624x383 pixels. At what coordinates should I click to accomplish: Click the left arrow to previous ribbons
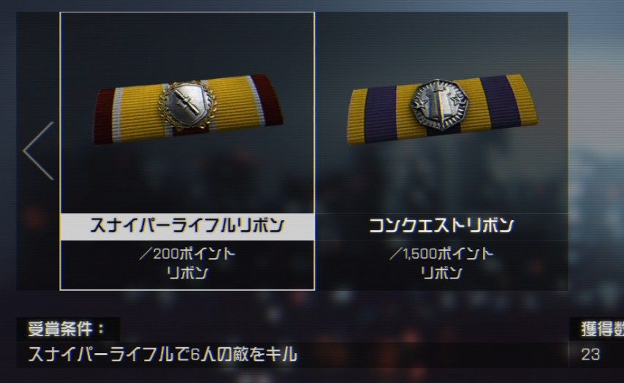click(x=39, y=151)
